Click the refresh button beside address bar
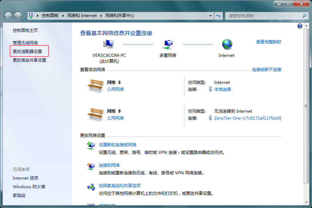The image size is (312, 208). coord(218,16)
